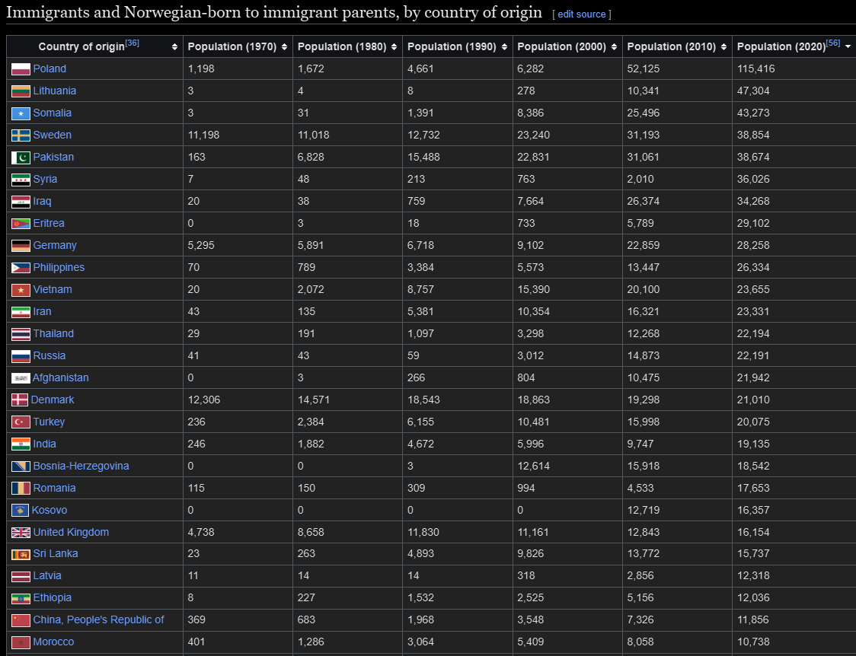Open the Lithuania country link
856x656 pixels.
point(55,91)
